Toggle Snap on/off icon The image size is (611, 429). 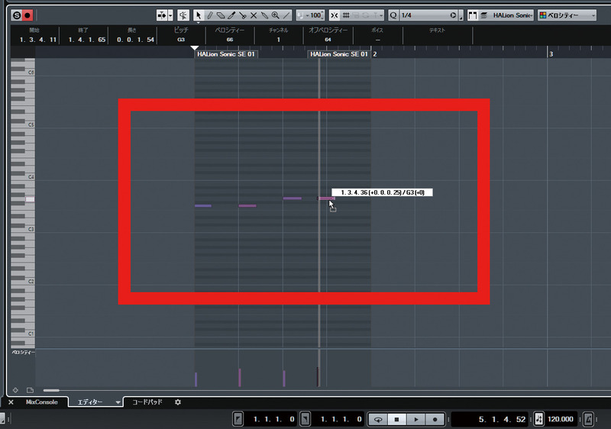coord(335,15)
